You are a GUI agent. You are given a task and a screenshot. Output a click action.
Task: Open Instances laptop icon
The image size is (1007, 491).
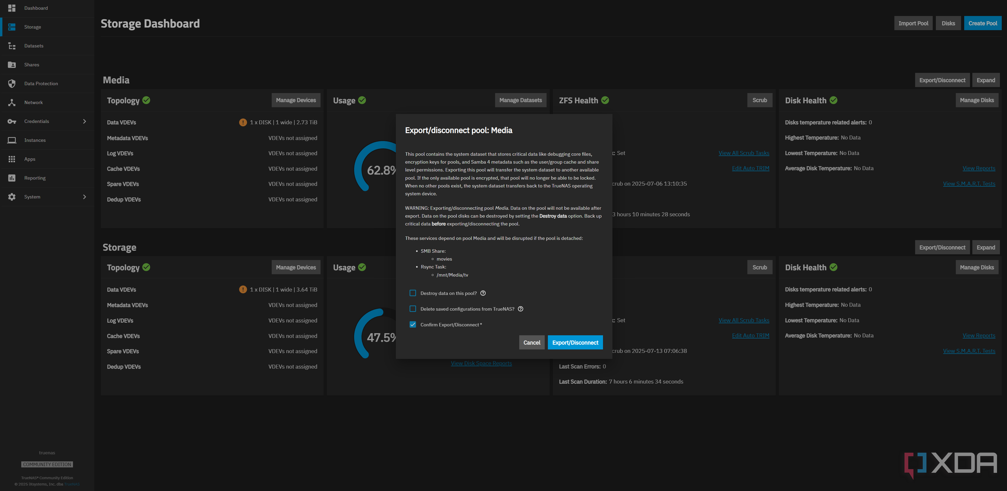[12, 140]
